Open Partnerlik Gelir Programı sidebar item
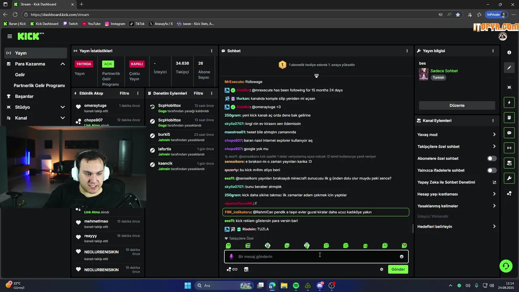Image resolution: width=519 pixels, height=292 pixels. click(x=39, y=86)
